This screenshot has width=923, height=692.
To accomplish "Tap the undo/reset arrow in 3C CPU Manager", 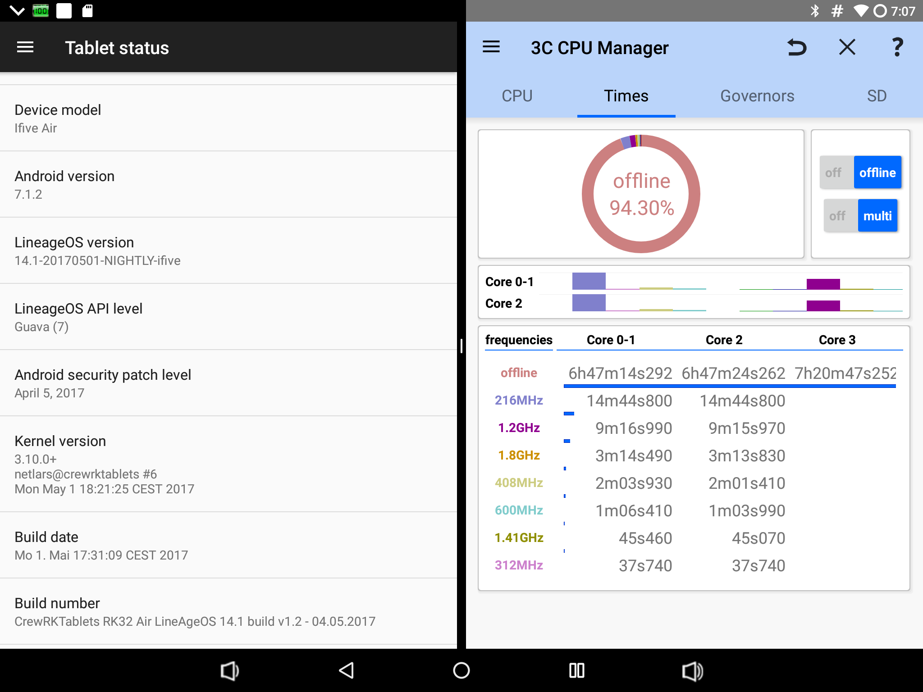I will [x=797, y=47].
